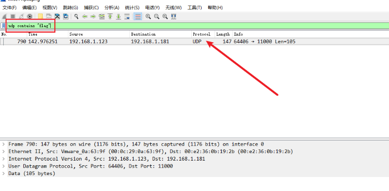Open capture options gear icon
The image size is (389, 191).
coord(30,16)
